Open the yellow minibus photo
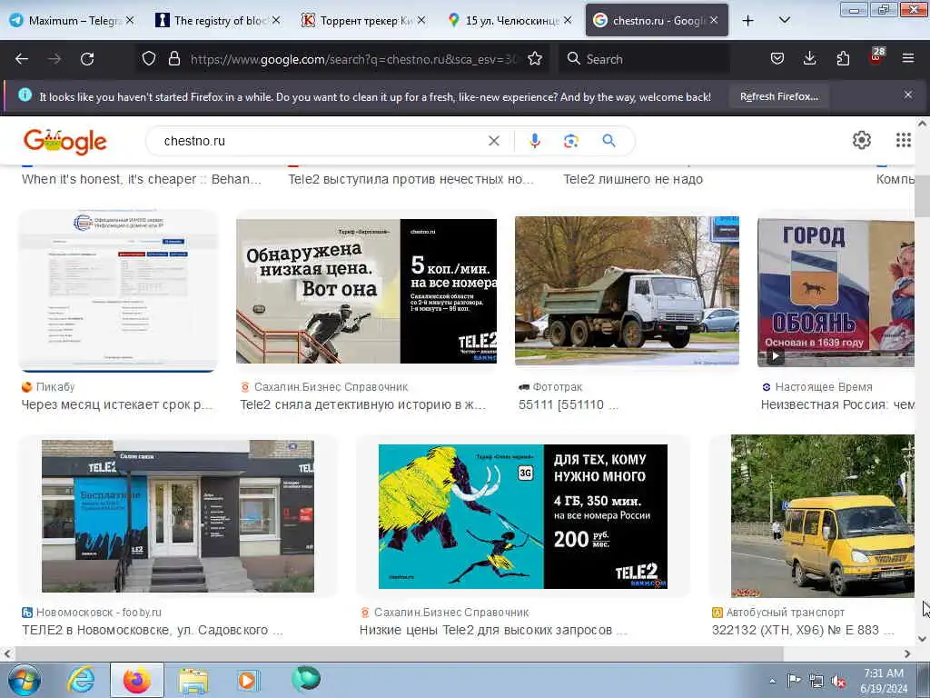This screenshot has width=930, height=698. (x=823, y=516)
